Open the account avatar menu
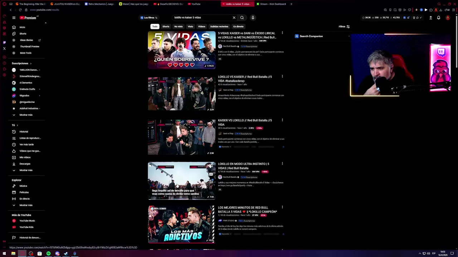The width and height of the screenshot is (458, 257). (x=448, y=17)
